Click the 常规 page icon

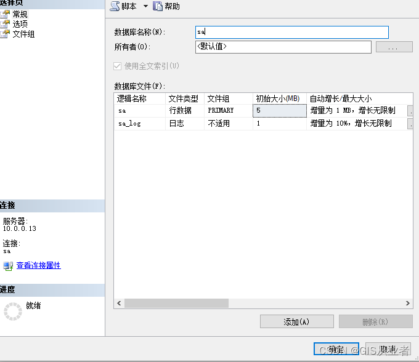(5, 14)
